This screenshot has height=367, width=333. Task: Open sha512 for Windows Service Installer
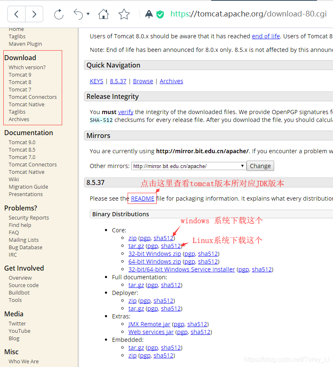(262, 269)
